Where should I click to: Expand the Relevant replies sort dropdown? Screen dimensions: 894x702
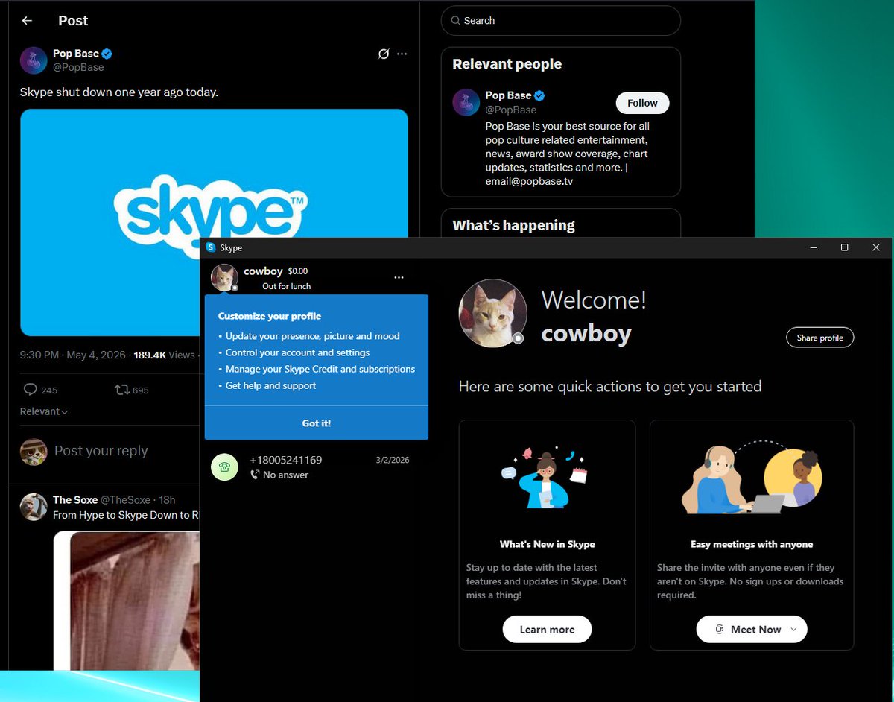coord(44,411)
